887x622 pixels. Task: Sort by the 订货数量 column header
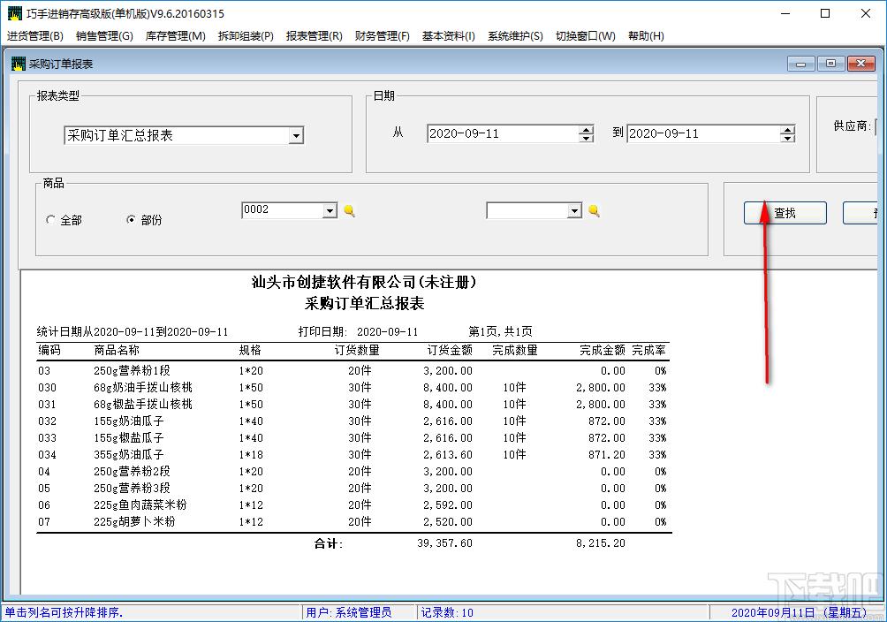pos(357,351)
